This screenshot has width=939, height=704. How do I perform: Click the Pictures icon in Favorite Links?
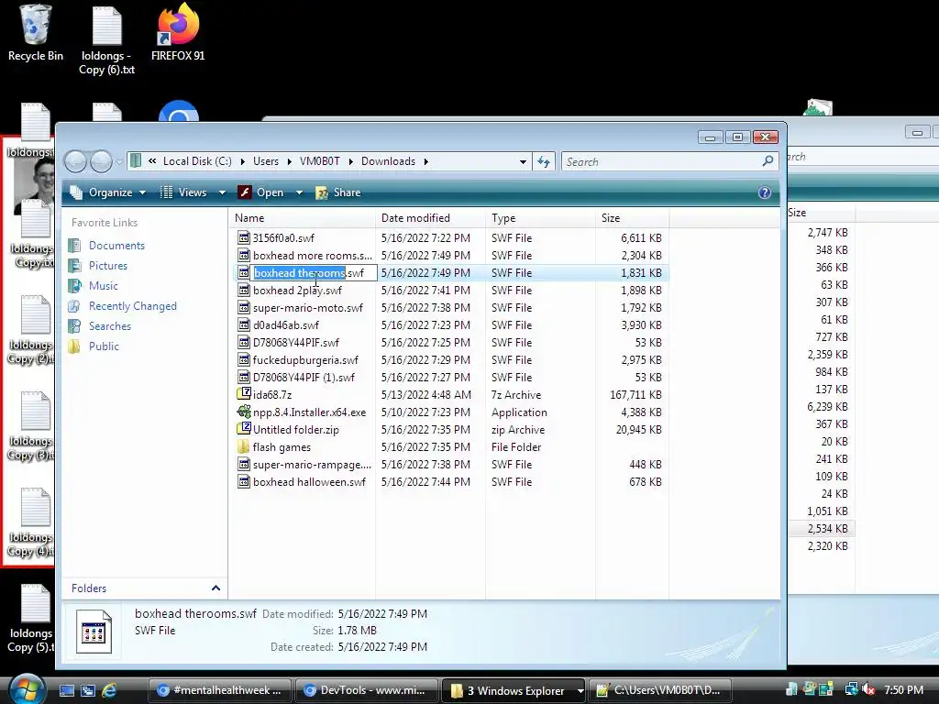pos(74,265)
